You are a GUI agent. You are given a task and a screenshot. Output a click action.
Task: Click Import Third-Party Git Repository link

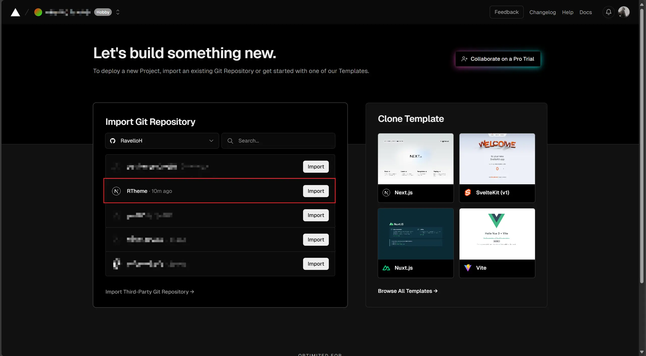tap(150, 291)
